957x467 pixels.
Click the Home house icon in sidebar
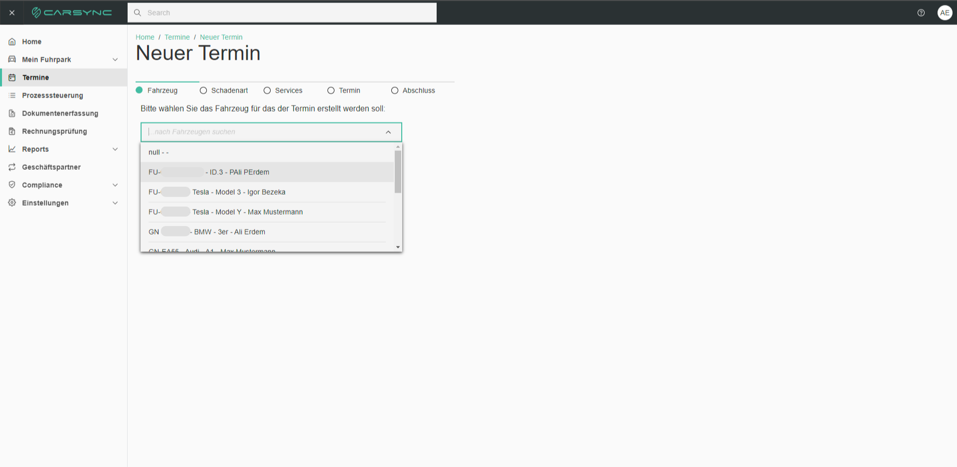[12, 42]
